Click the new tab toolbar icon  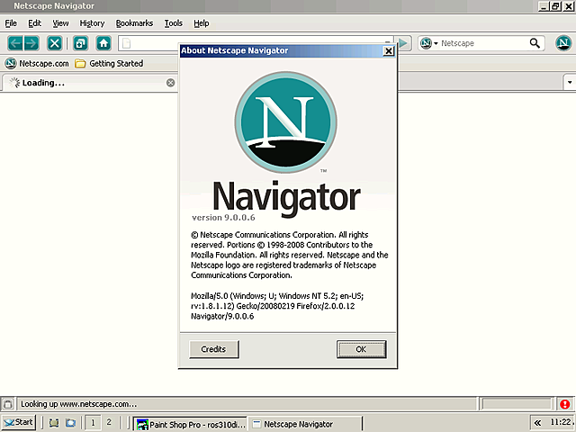pyautogui.click(x=80, y=43)
